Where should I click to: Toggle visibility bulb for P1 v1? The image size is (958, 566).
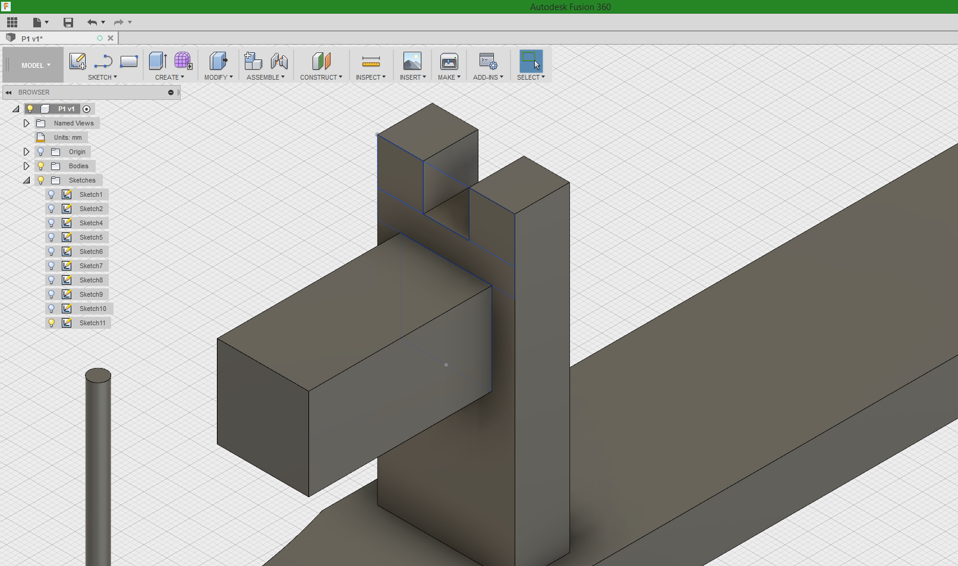30,109
